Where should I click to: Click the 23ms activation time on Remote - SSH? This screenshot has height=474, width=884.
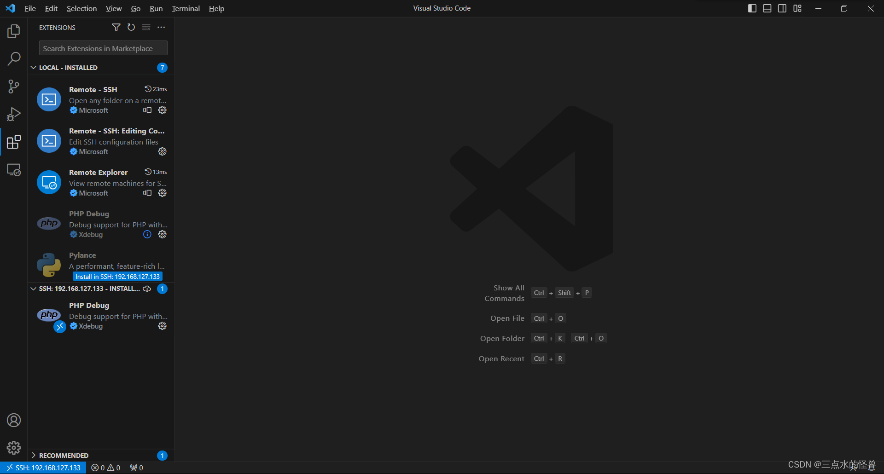pos(156,89)
